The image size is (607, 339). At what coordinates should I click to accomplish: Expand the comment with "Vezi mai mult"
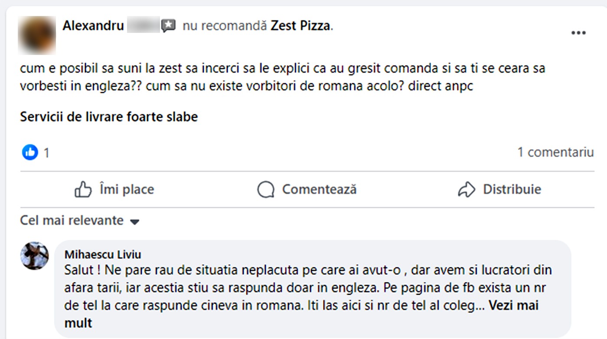point(513,306)
